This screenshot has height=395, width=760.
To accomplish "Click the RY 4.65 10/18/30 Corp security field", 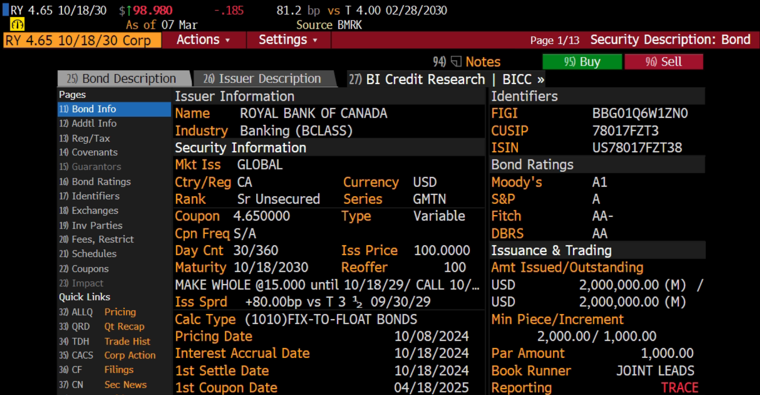I will coord(82,40).
